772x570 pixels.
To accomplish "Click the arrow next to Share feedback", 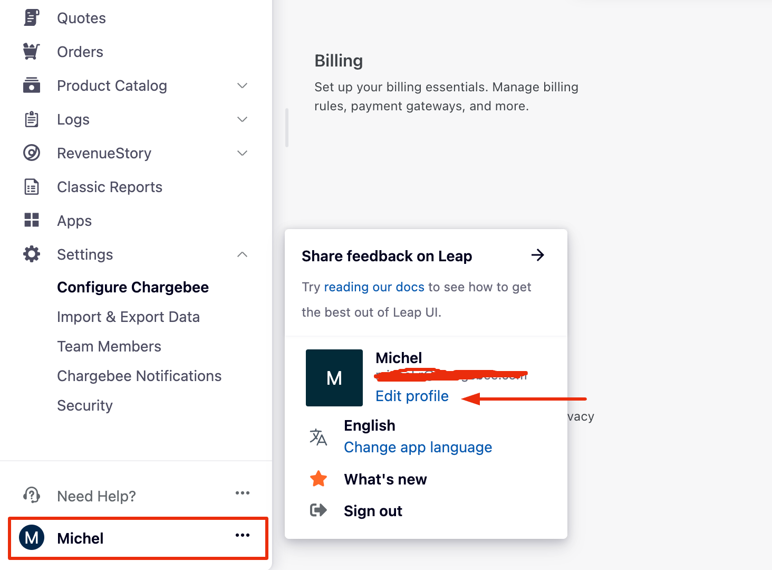I will point(537,255).
